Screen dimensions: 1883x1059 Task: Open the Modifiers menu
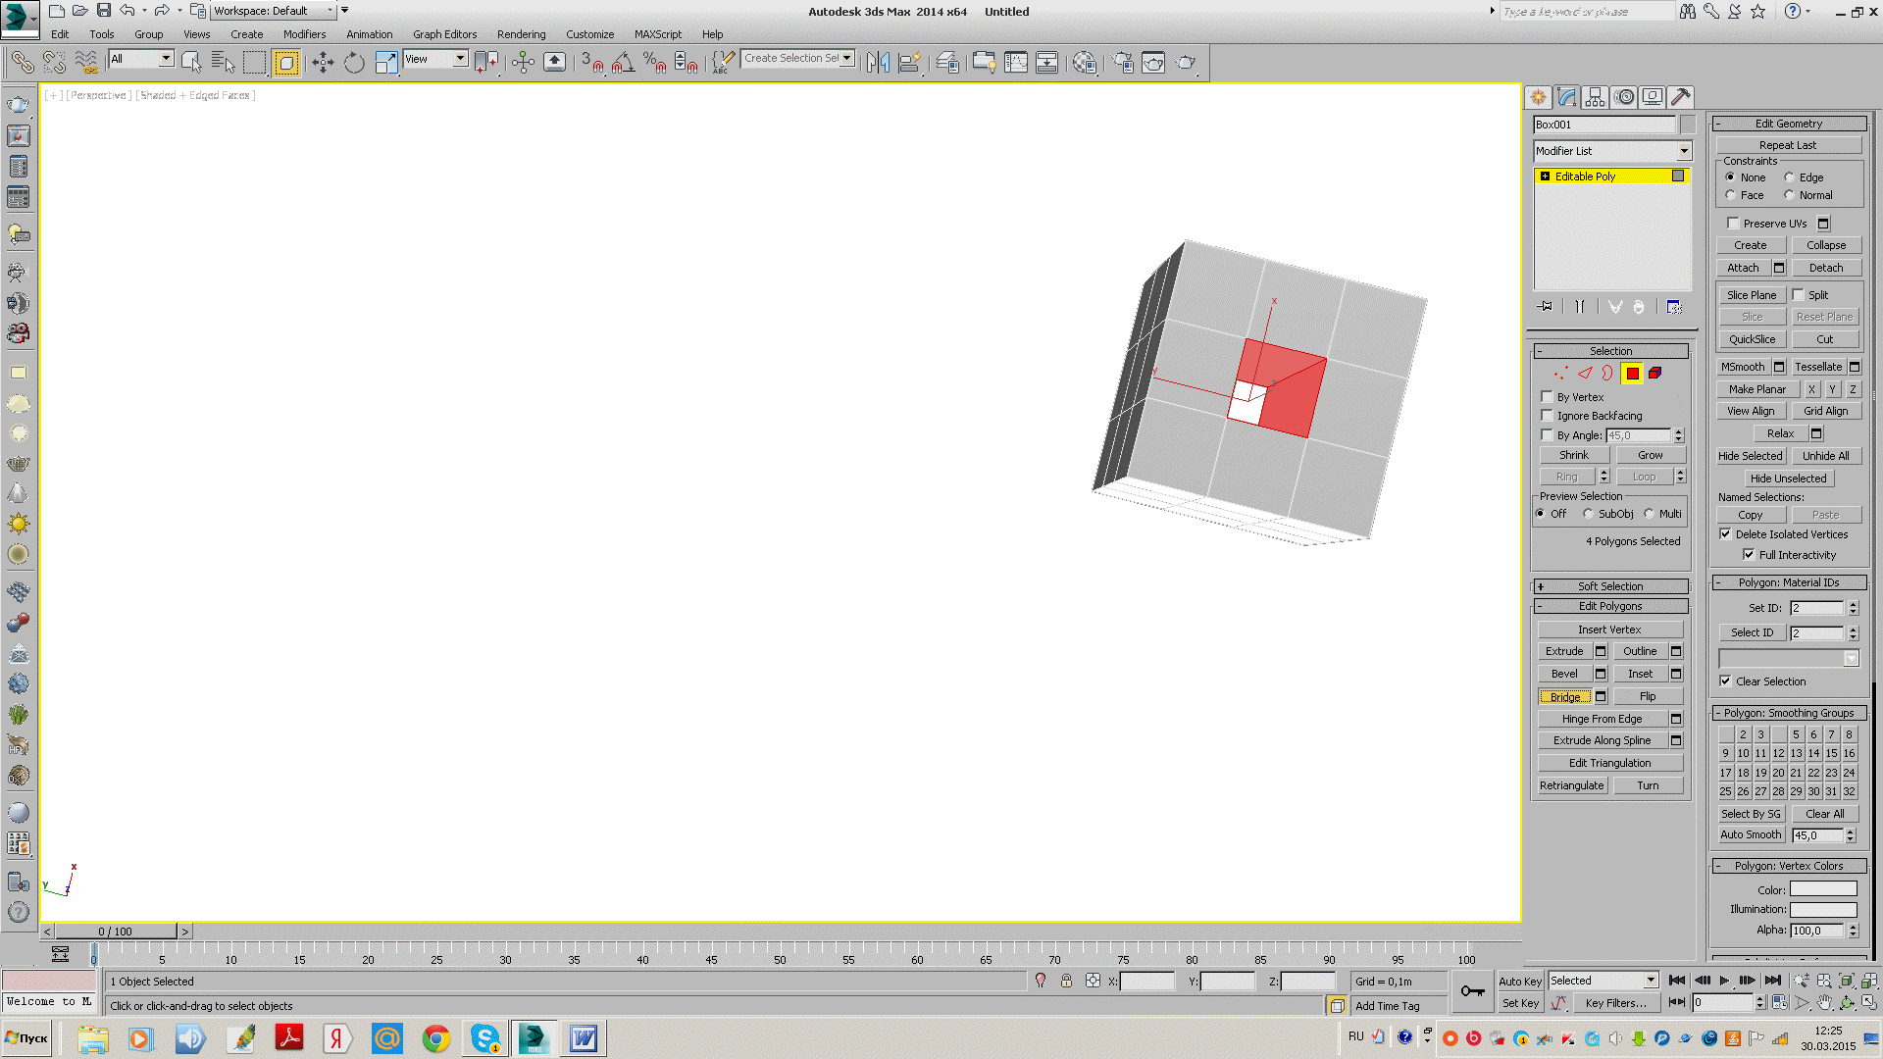coord(304,34)
